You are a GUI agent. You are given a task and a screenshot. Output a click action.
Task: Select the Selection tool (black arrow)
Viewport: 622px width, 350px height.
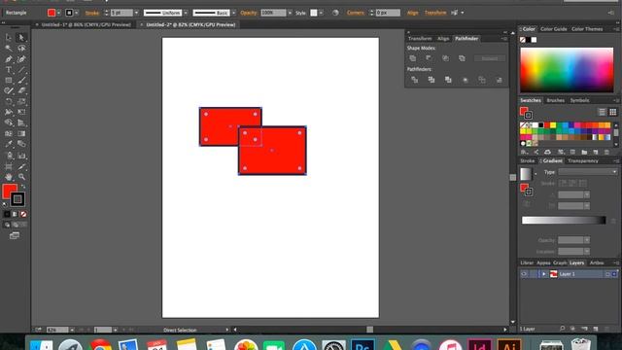point(9,37)
